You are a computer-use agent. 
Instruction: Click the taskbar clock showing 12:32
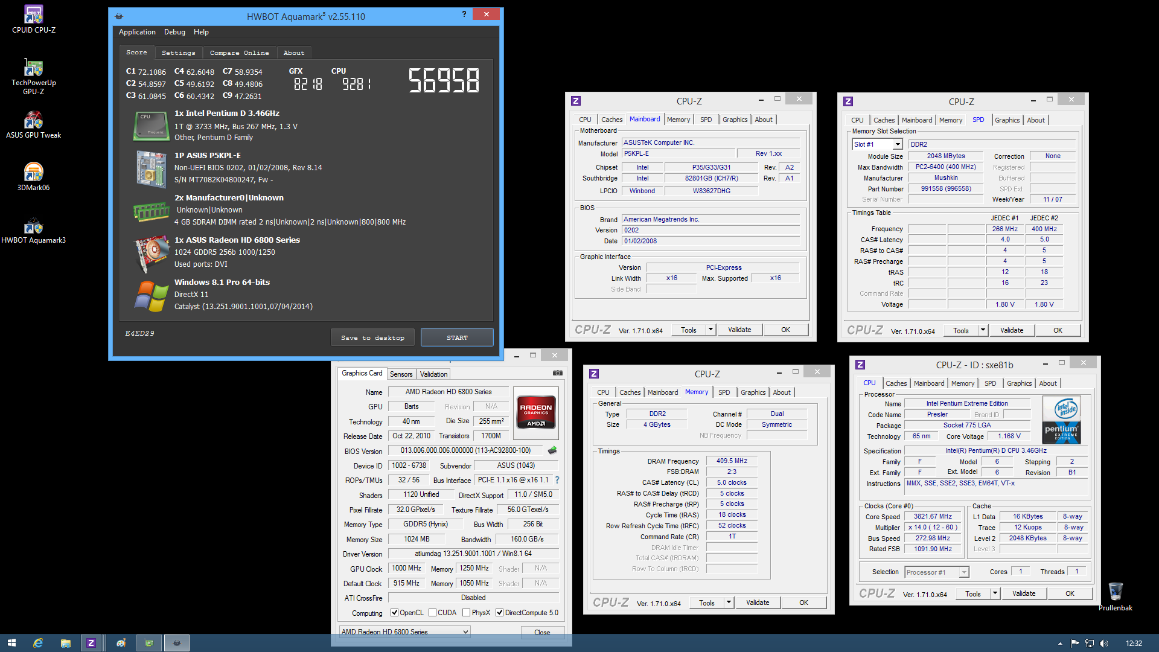point(1134,644)
